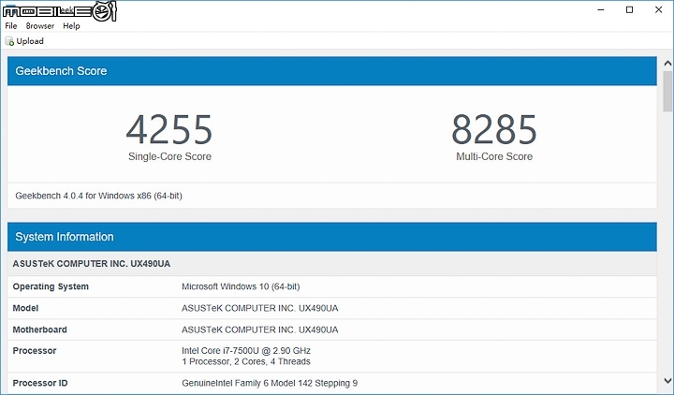This screenshot has height=395, width=674.
Task: Click the scrollbar up arrow
Action: pos(667,64)
